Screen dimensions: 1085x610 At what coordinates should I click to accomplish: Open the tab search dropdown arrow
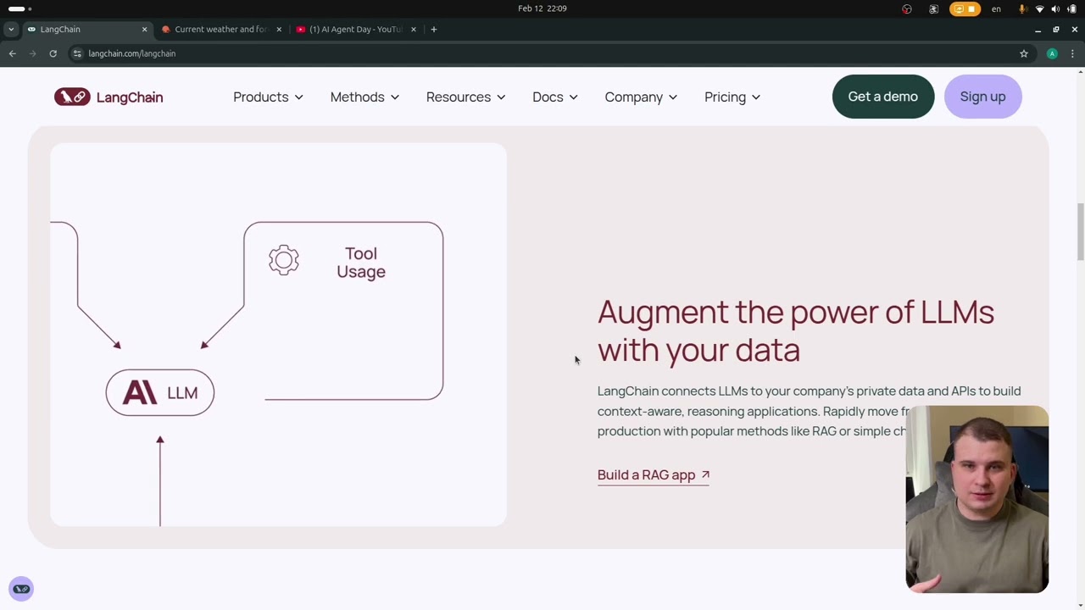point(11,29)
